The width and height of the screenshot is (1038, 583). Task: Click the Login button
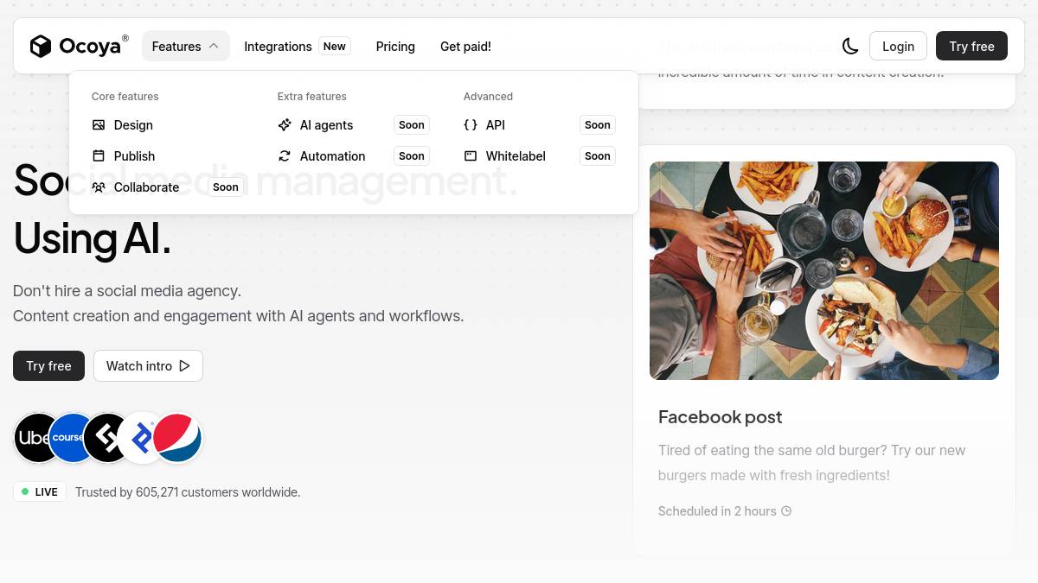898,46
